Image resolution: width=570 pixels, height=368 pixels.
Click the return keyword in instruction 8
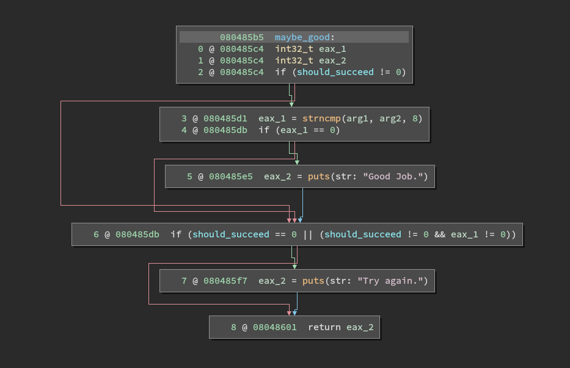click(324, 328)
